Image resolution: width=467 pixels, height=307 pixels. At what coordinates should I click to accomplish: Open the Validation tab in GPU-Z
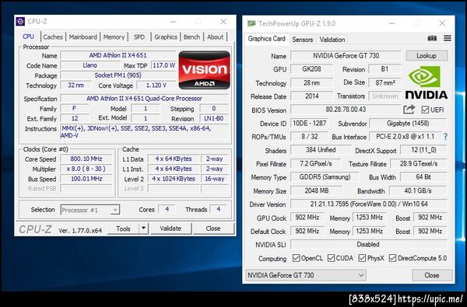[x=332, y=40]
